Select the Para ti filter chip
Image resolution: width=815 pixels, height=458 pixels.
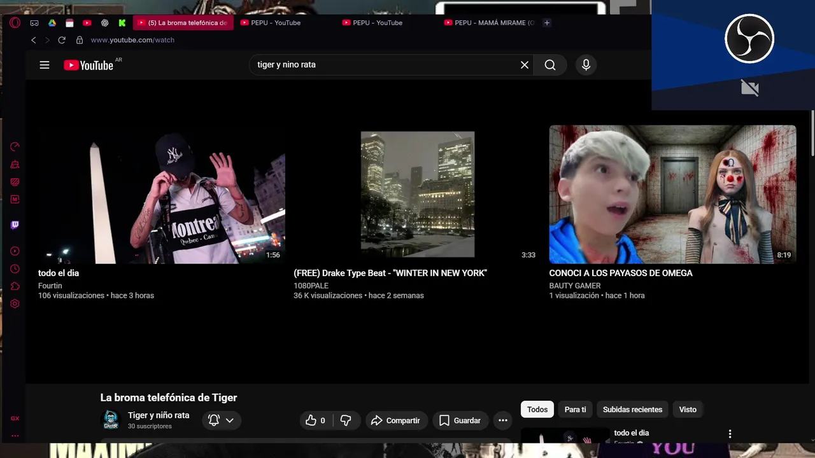click(x=575, y=410)
